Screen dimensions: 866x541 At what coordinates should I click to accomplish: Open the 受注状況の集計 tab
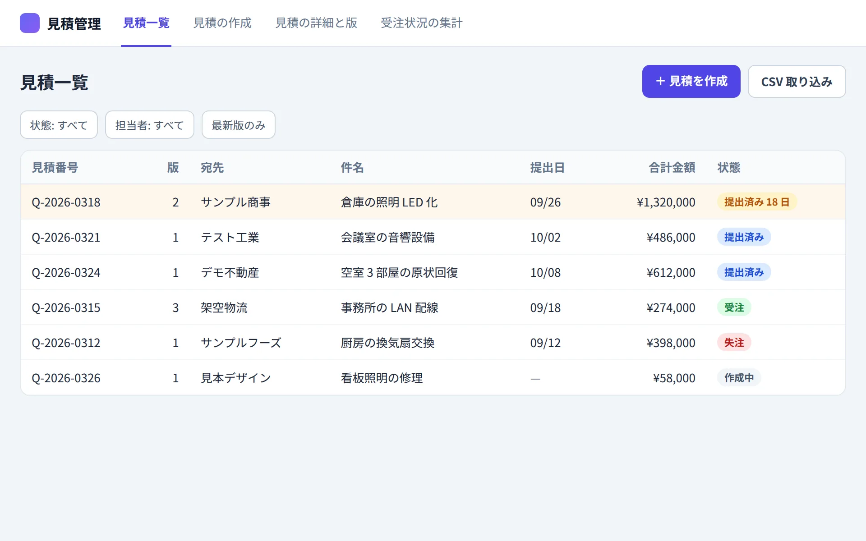pos(421,23)
